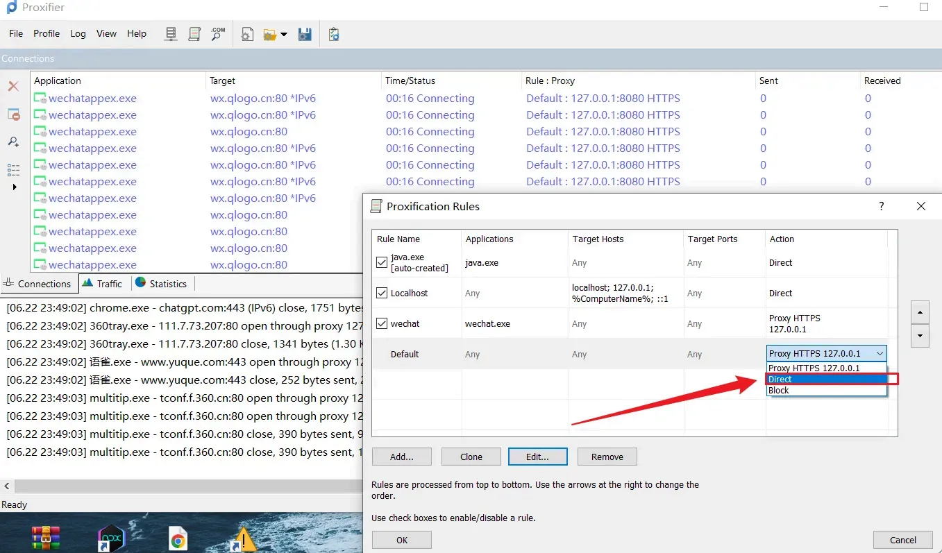Viewport: 942px width, 553px height.
Task: Save the profile with the floppy disk icon
Action: pos(305,34)
